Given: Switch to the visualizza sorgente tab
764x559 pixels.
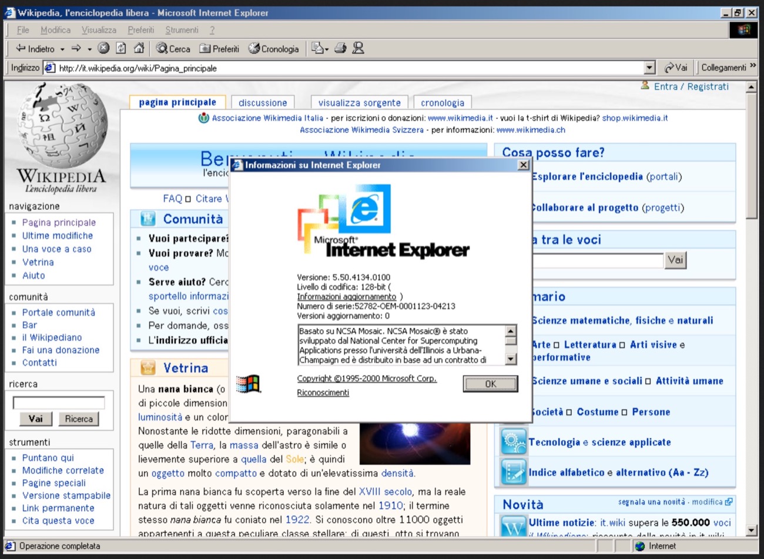Looking at the screenshot, I should (360, 102).
